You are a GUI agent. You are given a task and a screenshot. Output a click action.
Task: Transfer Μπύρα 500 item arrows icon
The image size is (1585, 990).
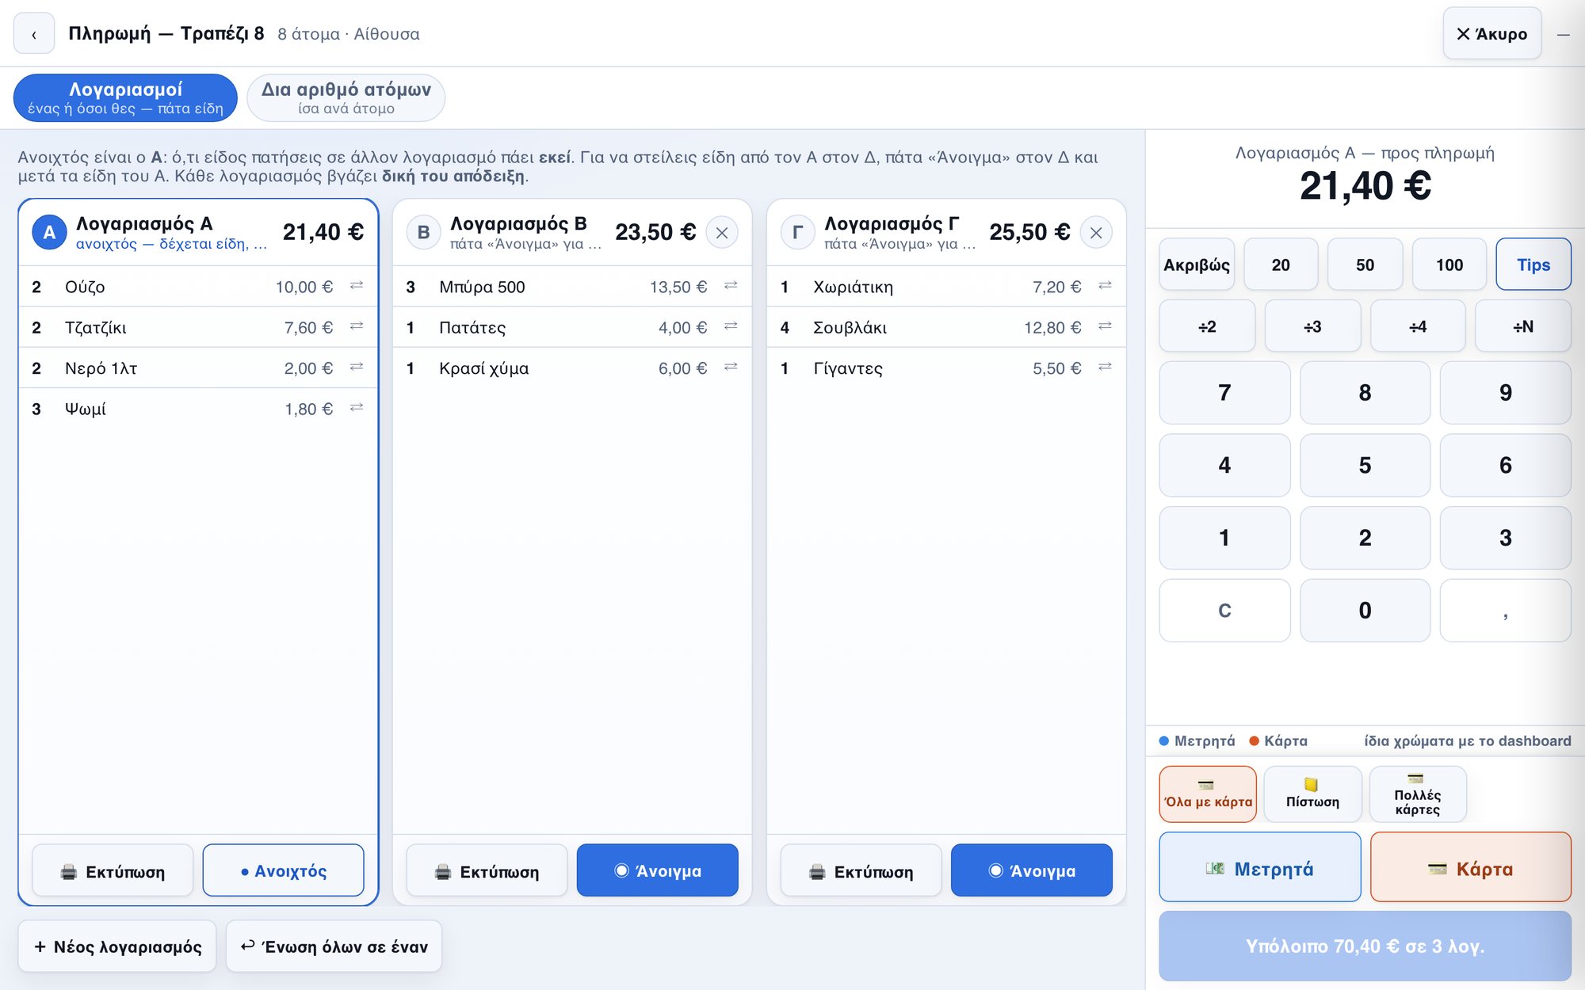tap(731, 286)
